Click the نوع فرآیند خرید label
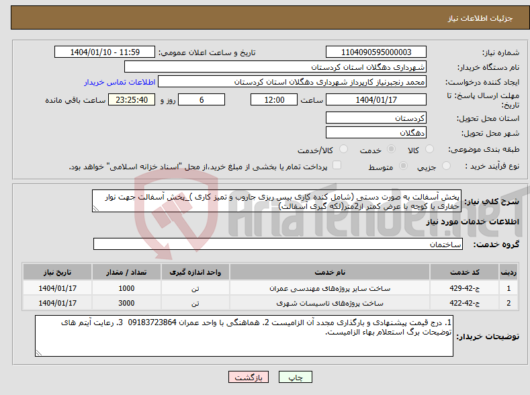The width and height of the screenshot is (530, 395). (492, 166)
